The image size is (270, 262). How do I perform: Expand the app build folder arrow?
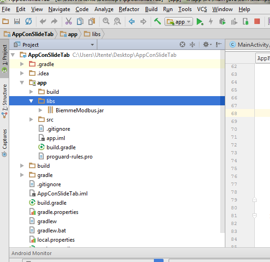point(31,91)
